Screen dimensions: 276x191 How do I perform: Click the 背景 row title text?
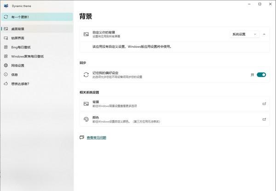coord(96,102)
